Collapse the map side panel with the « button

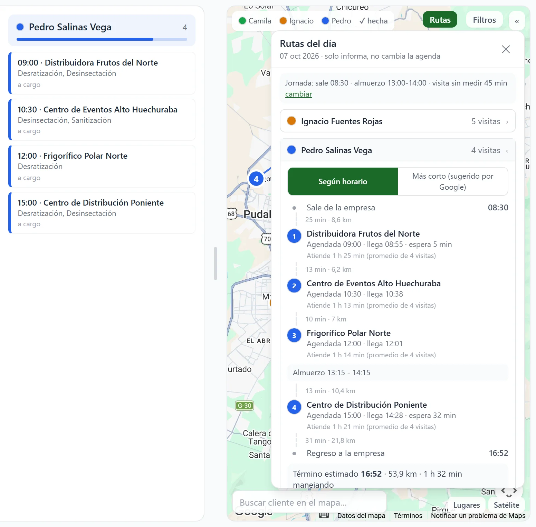(517, 21)
